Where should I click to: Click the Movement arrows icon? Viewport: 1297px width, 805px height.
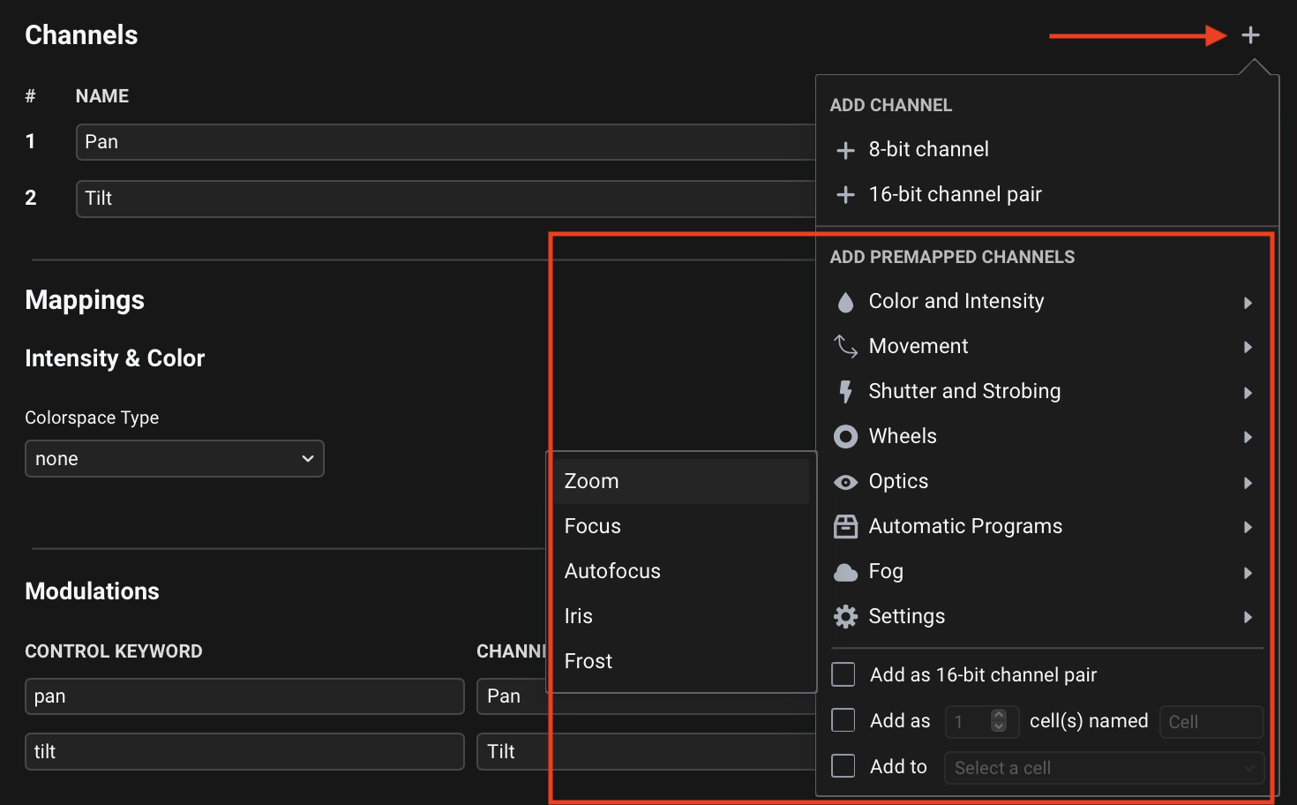click(x=845, y=347)
